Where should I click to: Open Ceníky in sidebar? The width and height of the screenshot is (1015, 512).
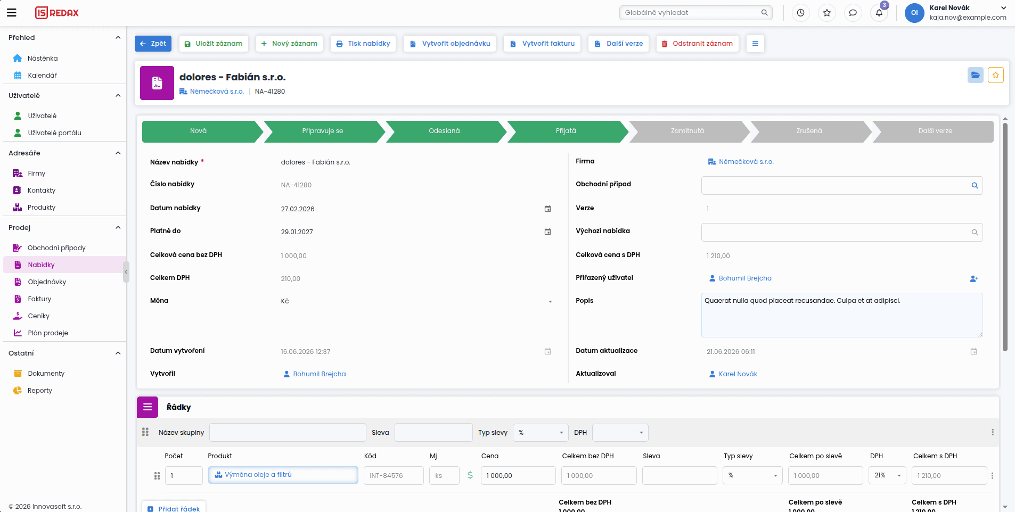tap(38, 316)
